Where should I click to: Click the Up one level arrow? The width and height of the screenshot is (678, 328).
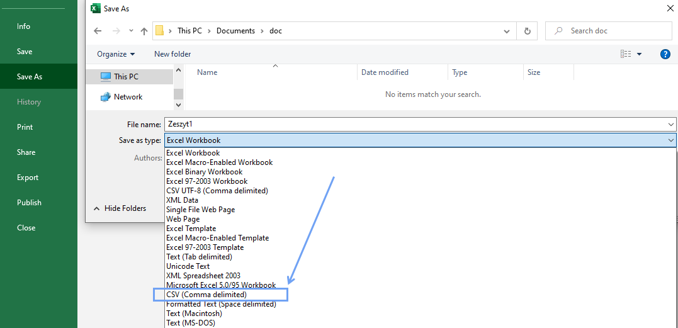[144, 31]
